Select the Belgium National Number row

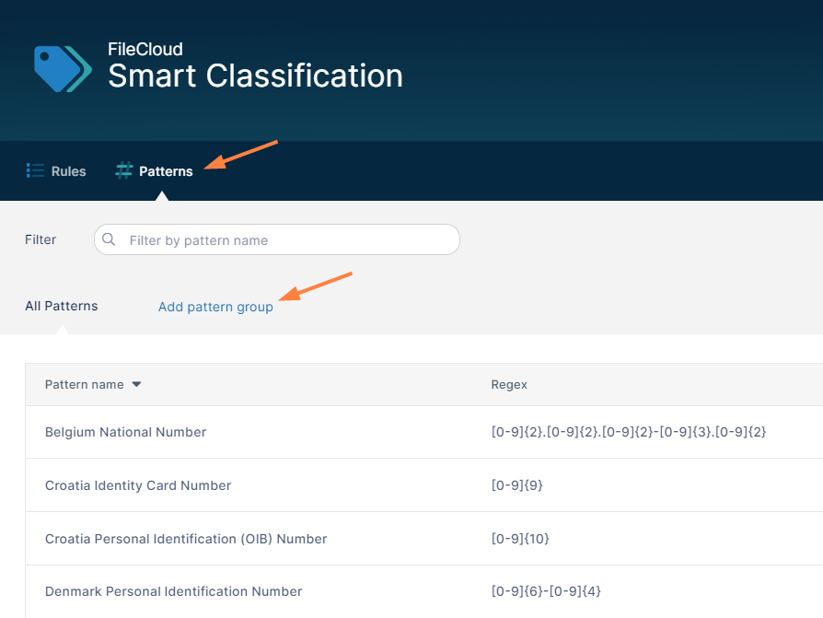[x=424, y=432]
